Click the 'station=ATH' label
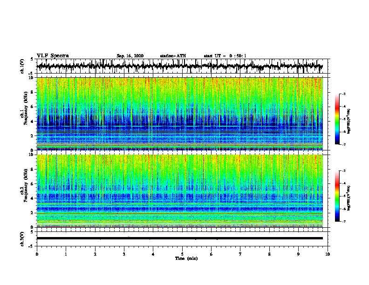The image size is (369, 285). [173, 56]
